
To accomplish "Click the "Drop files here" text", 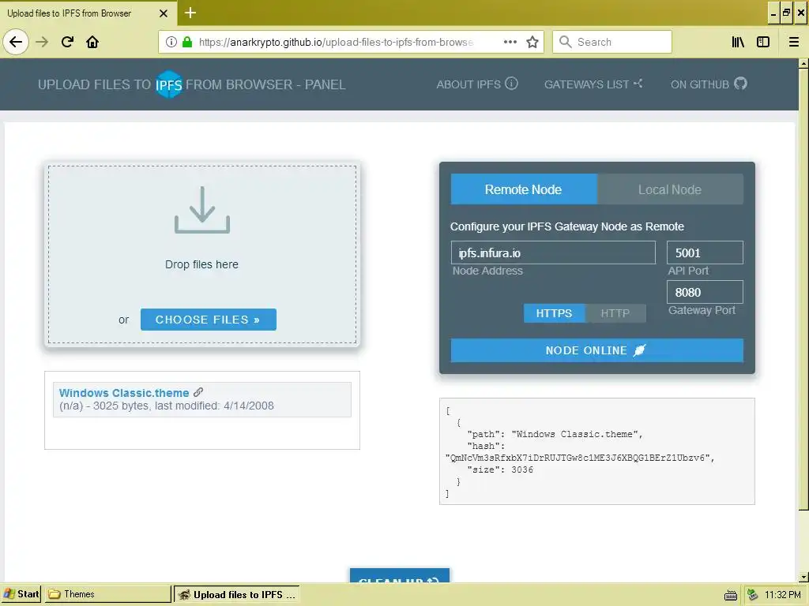I will (201, 264).
